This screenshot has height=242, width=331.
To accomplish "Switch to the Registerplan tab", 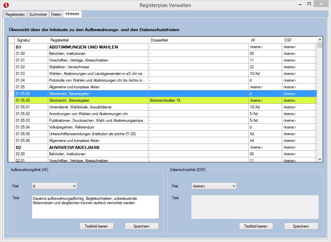I will tap(15, 14).
